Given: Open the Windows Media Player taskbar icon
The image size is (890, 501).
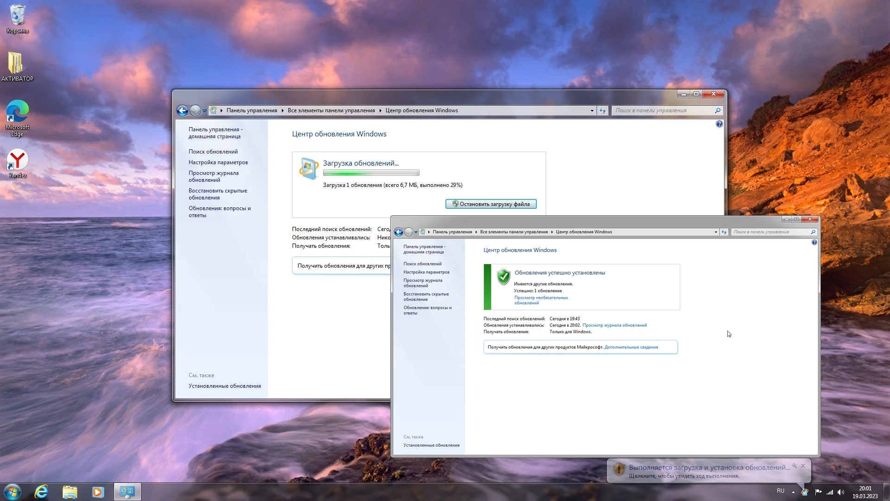Looking at the screenshot, I should pos(98,492).
